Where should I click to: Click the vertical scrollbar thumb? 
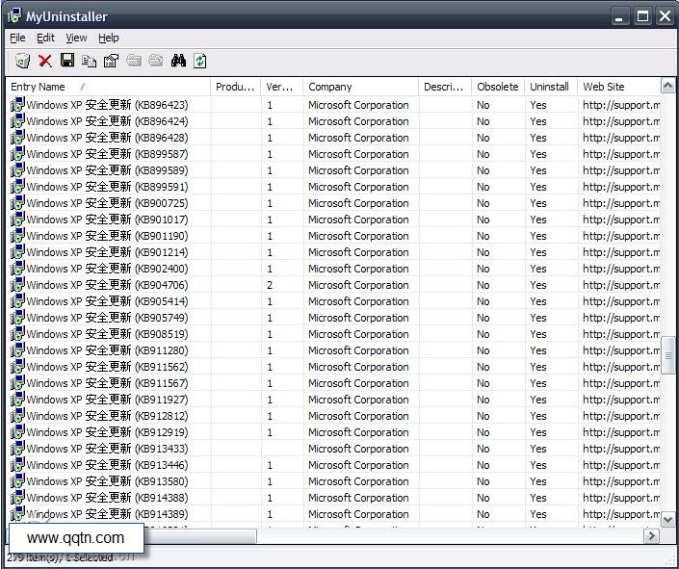tap(667, 355)
